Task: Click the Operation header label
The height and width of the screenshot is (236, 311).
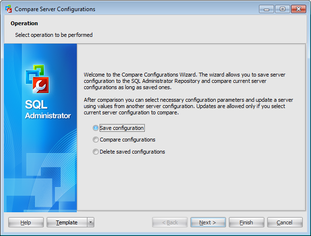Action: (x=24, y=23)
